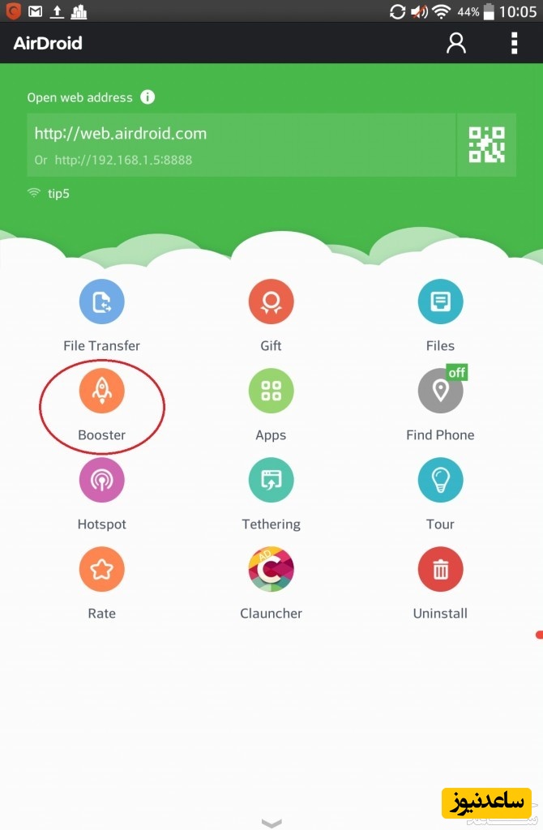Open the three-dot overflow menu
The width and height of the screenshot is (543, 830).
[x=514, y=43]
